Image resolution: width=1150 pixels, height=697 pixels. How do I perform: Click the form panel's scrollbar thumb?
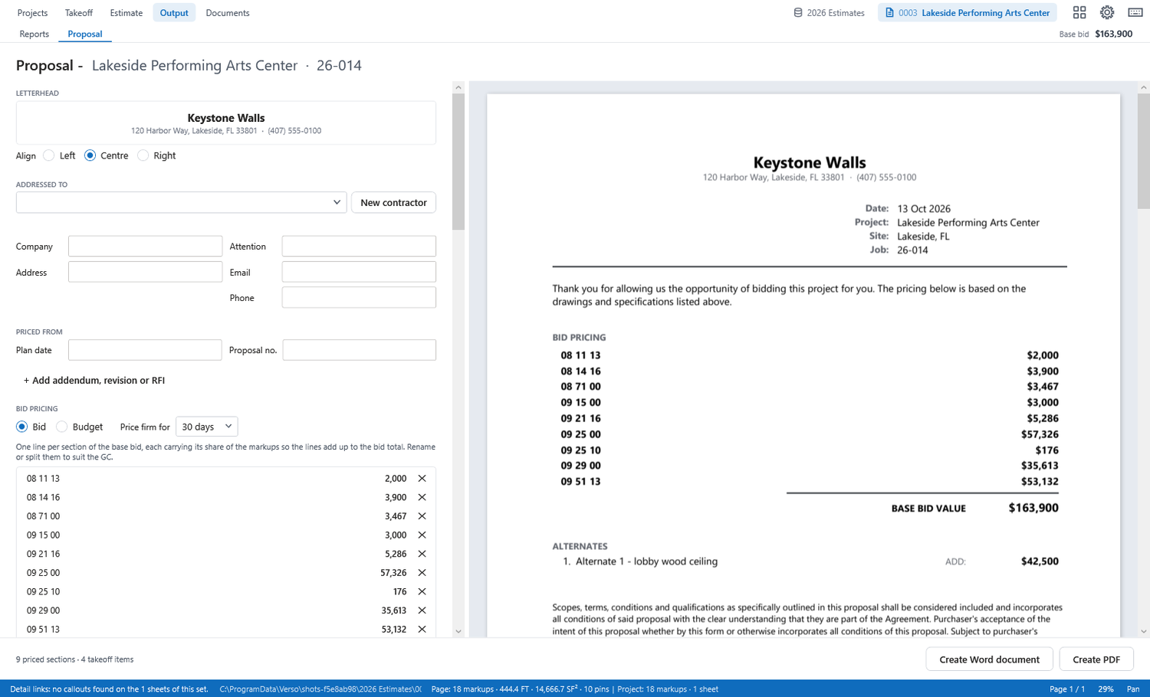coord(458,162)
